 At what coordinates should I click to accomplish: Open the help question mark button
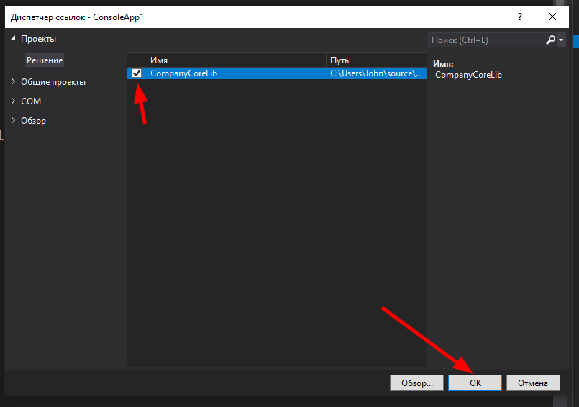tap(519, 17)
